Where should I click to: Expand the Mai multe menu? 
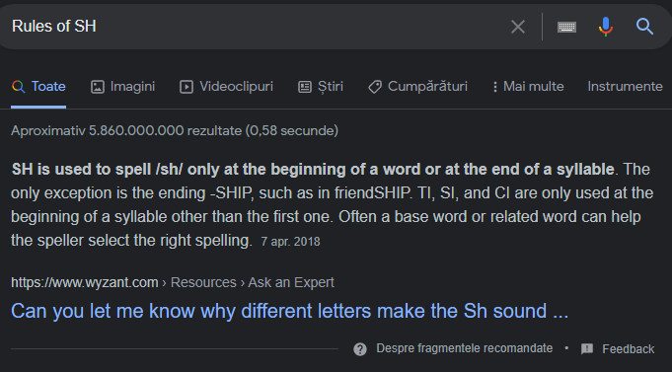point(528,87)
